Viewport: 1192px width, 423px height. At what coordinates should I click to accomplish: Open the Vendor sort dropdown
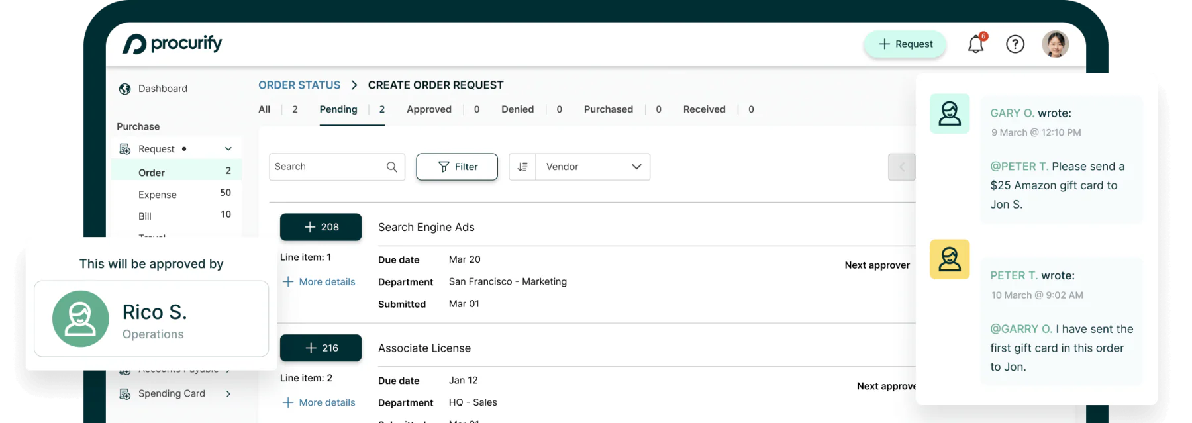coord(593,167)
